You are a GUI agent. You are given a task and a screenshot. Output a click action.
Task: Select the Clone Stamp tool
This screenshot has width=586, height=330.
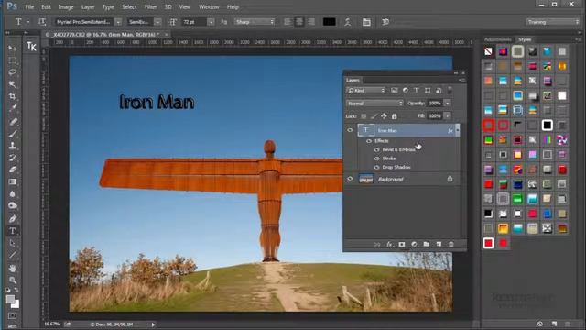[x=12, y=146]
